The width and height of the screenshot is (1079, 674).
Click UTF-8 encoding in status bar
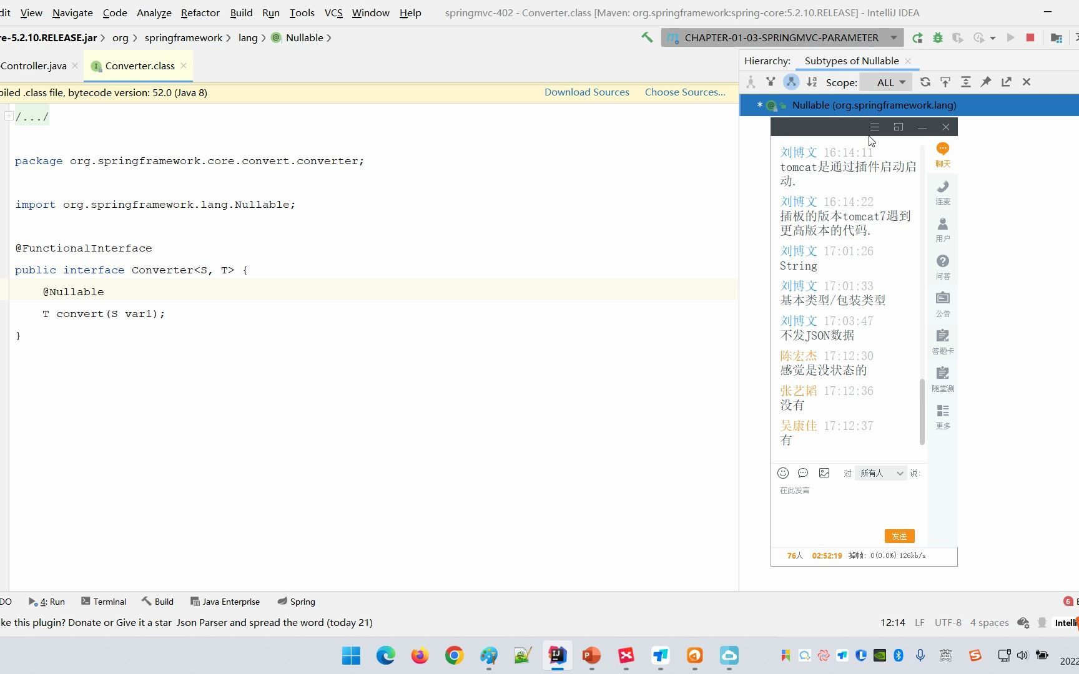click(x=948, y=622)
